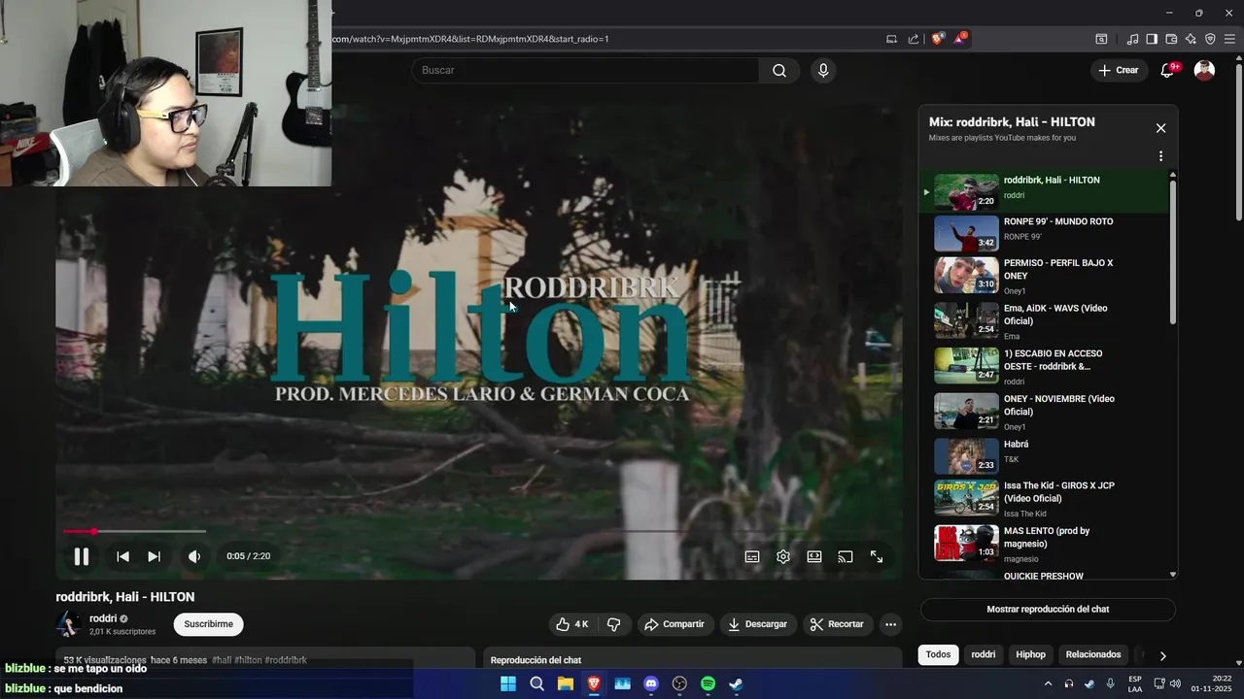Dislike the video
The image size is (1244, 699).
613,624
